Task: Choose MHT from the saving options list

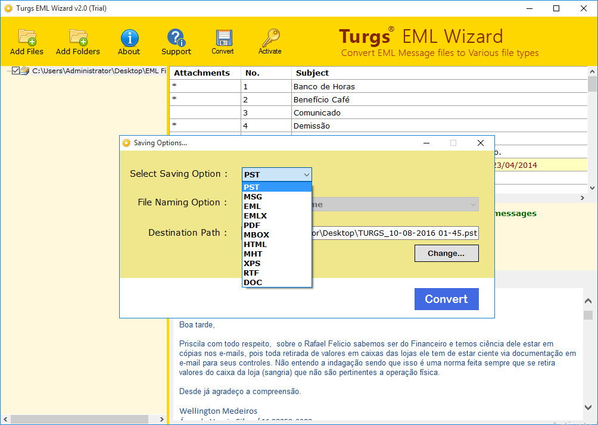Action: [x=277, y=254]
